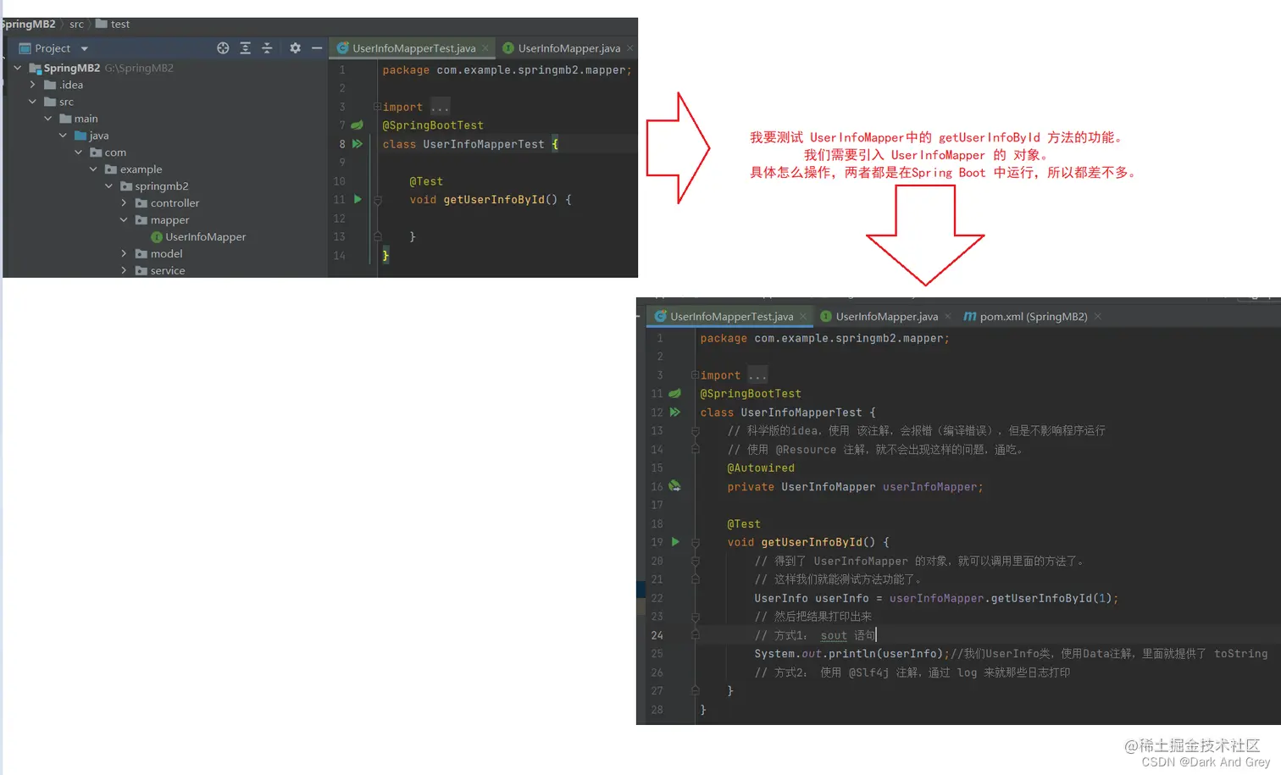Screen dimensions: 1281x775
Task: Select the service package in tree
Action: tap(159, 271)
